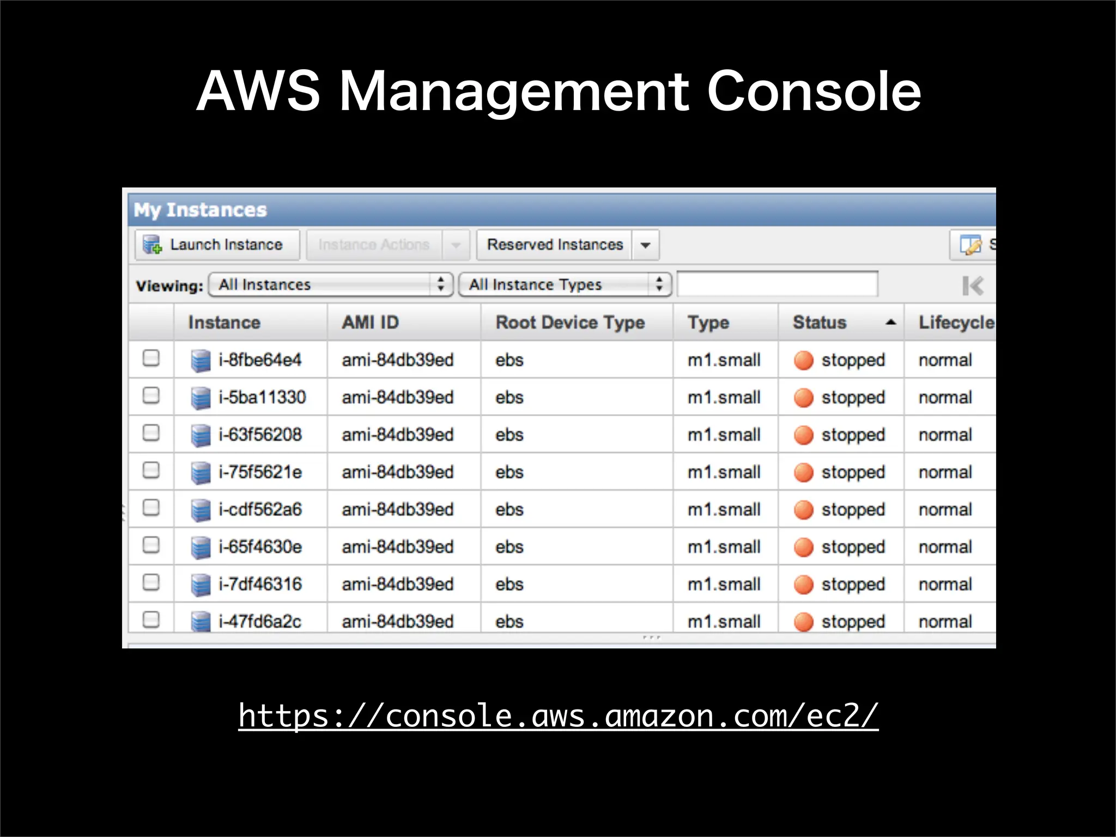Open the All Instances viewing dropdown
Screen dimensions: 1116x837
[331, 284]
